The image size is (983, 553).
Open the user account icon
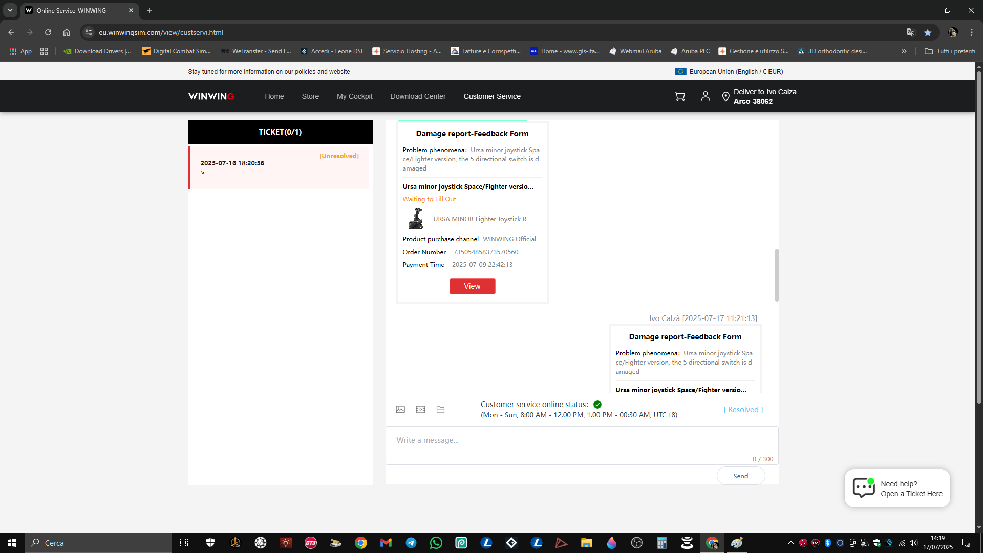(x=705, y=96)
